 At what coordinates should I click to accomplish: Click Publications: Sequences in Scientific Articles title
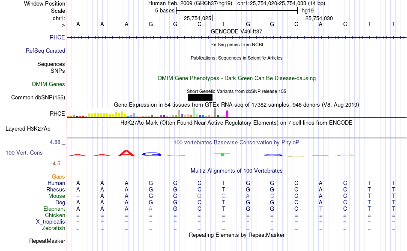236,58
